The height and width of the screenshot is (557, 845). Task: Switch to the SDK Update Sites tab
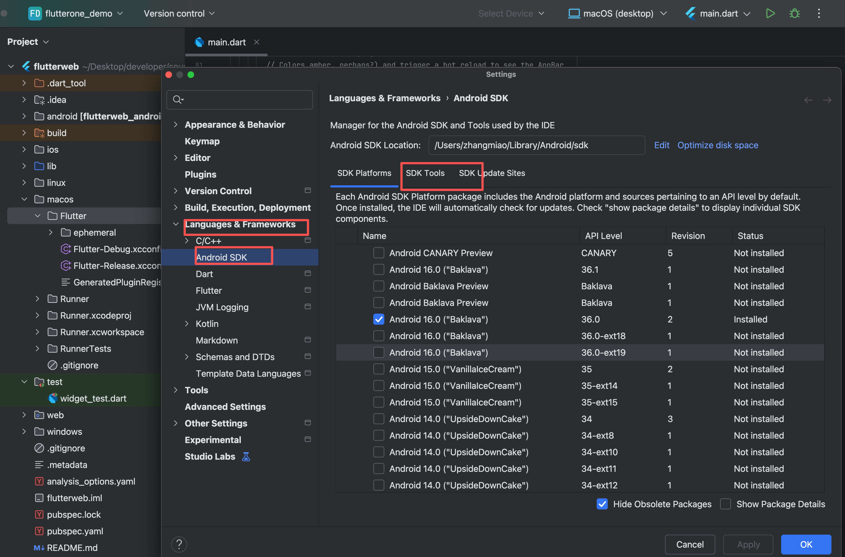tap(492, 173)
